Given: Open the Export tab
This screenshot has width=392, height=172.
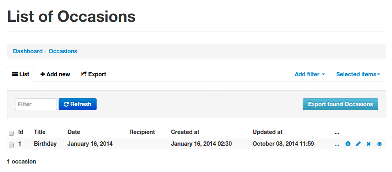Looking at the screenshot, I should (93, 74).
